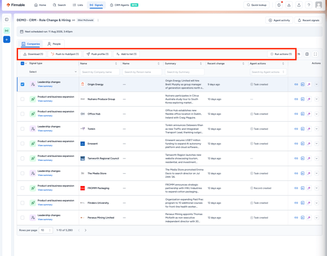
Task: Click the Firmable logo
Action: point(16,5)
